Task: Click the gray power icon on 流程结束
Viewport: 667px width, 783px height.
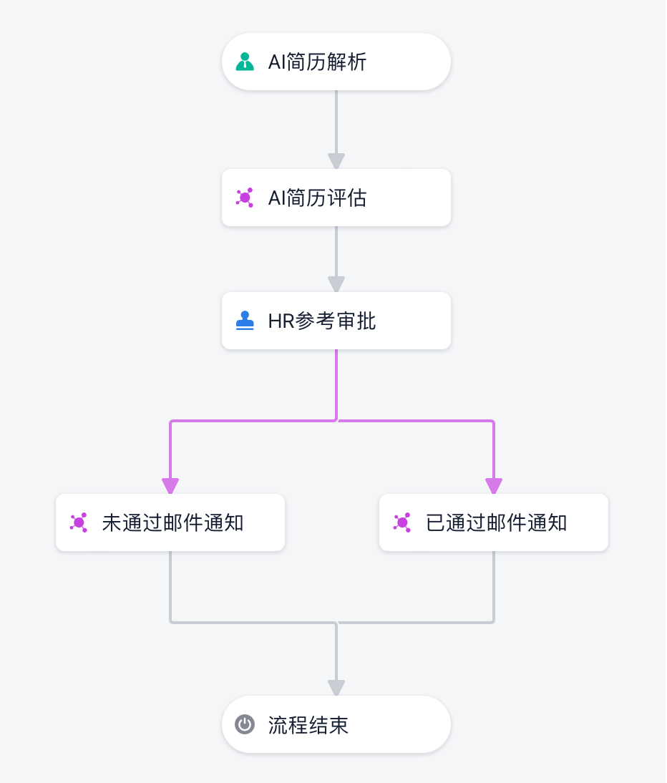Action: click(x=245, y=724)
